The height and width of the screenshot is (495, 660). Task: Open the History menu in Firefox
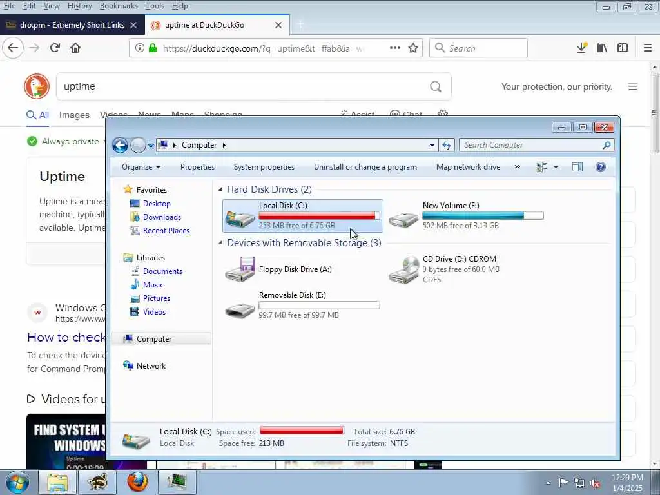[79, 6]
